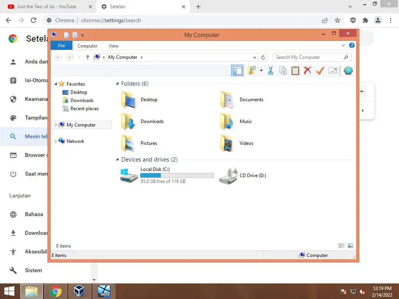Click the shell icon in toolbar

(348, 70)
